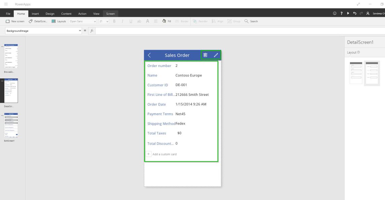
Task: Switch to the Insert tab
Action: click(x=35, y=14)
